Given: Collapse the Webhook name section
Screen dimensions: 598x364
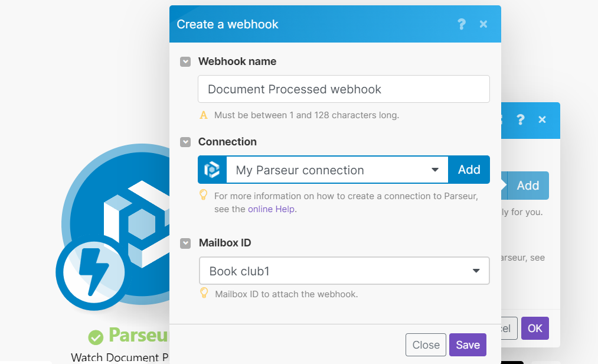Looking at the screenshot, I should 185,61.
